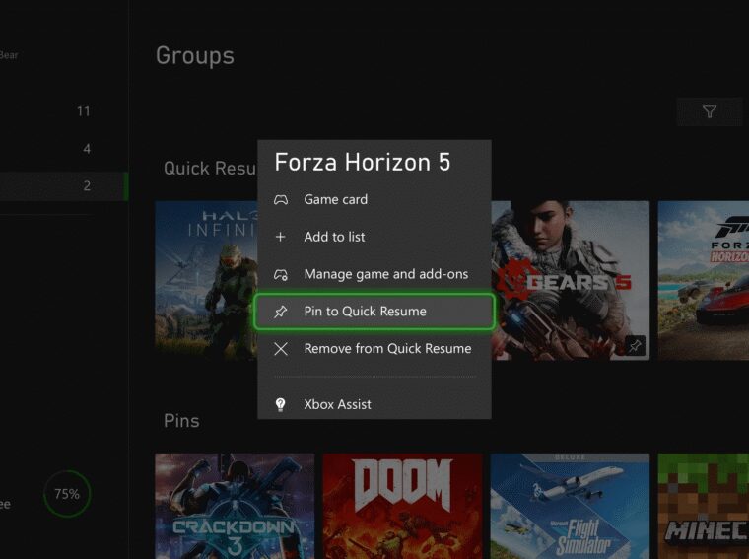
Task: Launch the Flight Simulator pinned tile
Action: pos(570,506)
